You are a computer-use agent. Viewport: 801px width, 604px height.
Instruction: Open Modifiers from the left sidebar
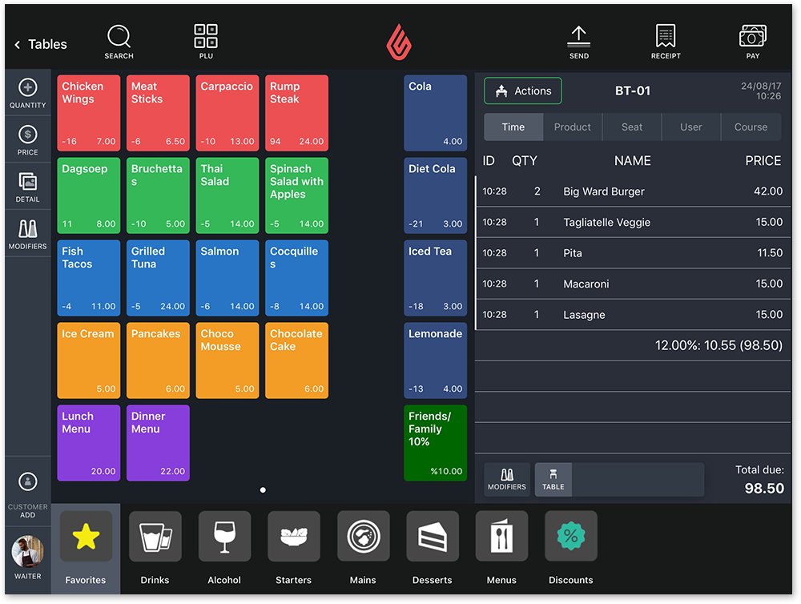[27, 233]
